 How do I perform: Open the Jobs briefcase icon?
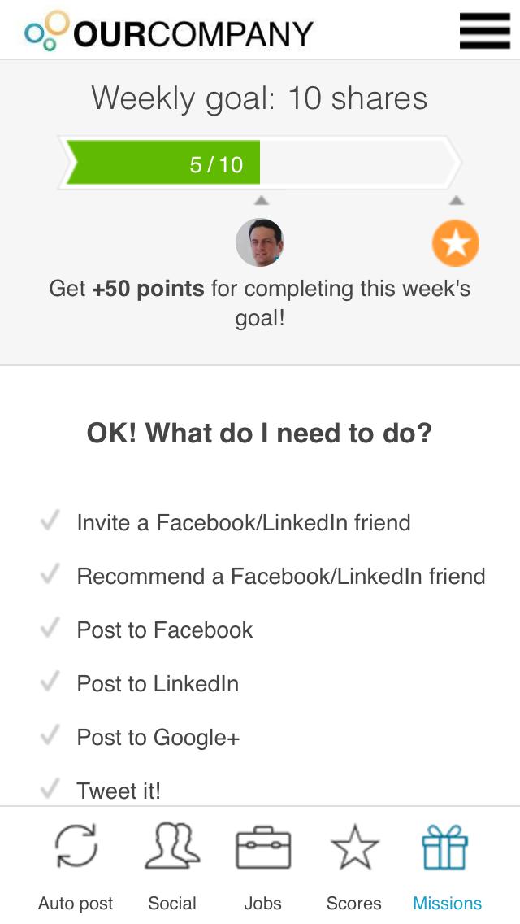click(262, 848)
